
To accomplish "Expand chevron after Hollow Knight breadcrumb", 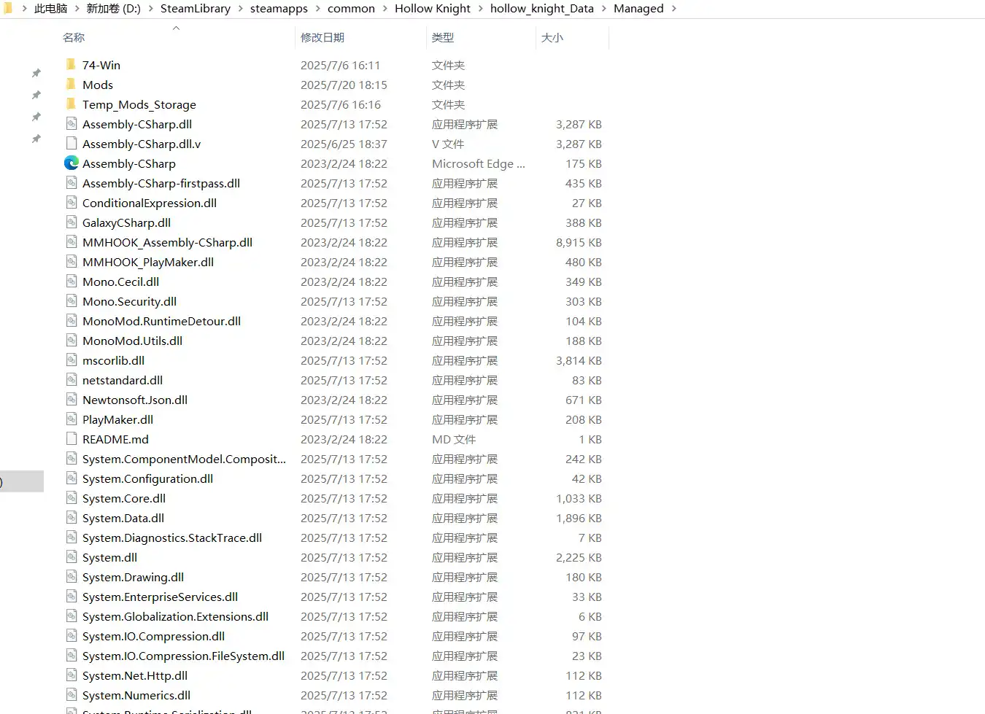I will [x=480, y=9].
